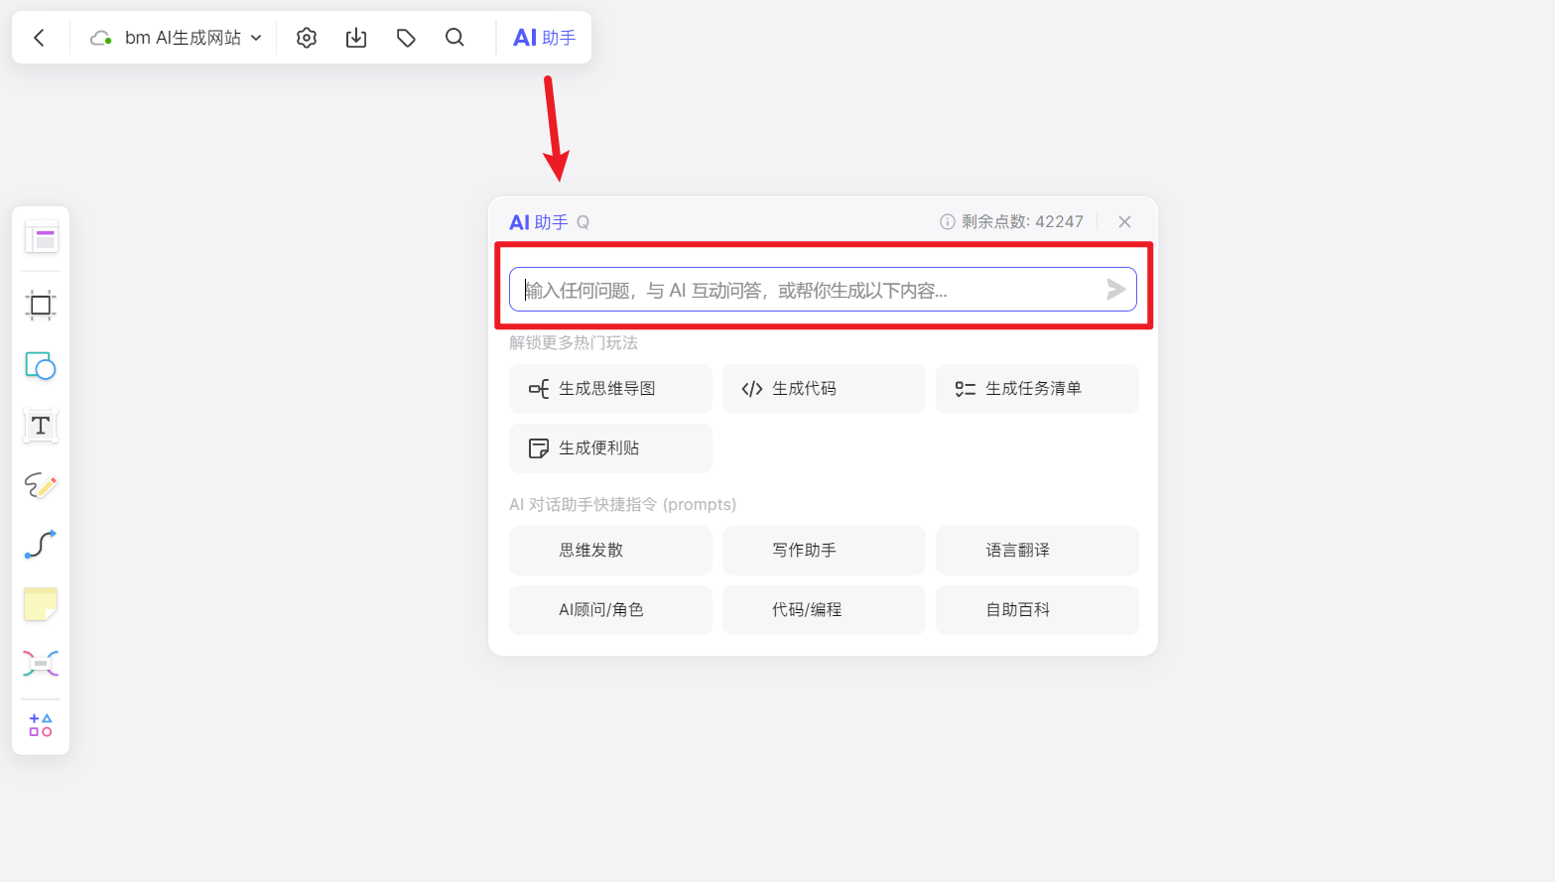
Task: Open the settings gear icon
Action: pyautogui.click(x=307, y=38)
